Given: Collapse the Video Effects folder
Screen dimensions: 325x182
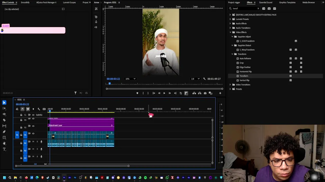Looking at the screenshot, I should tap(230, 32).
